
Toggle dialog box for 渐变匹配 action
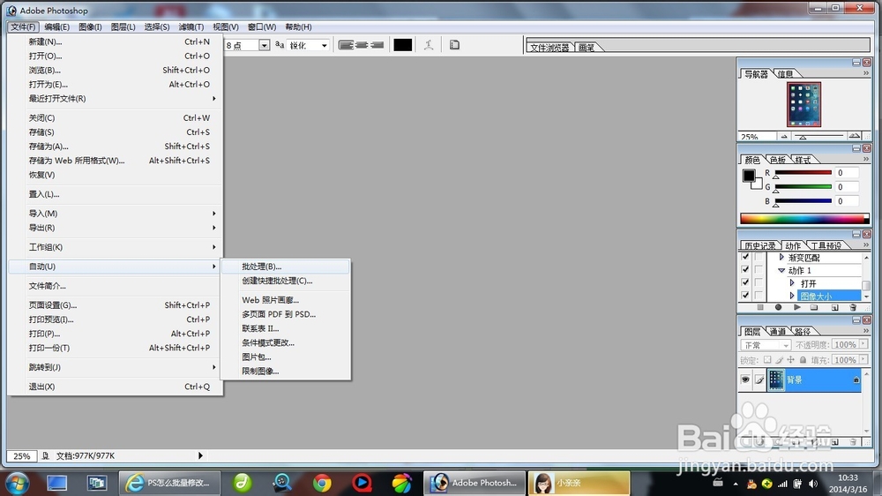coord(759,257)
